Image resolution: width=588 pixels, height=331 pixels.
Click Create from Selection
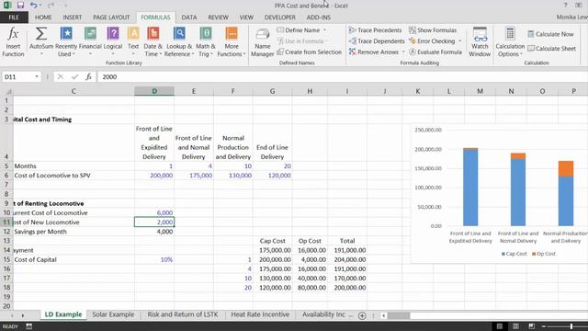click(310, 51)
